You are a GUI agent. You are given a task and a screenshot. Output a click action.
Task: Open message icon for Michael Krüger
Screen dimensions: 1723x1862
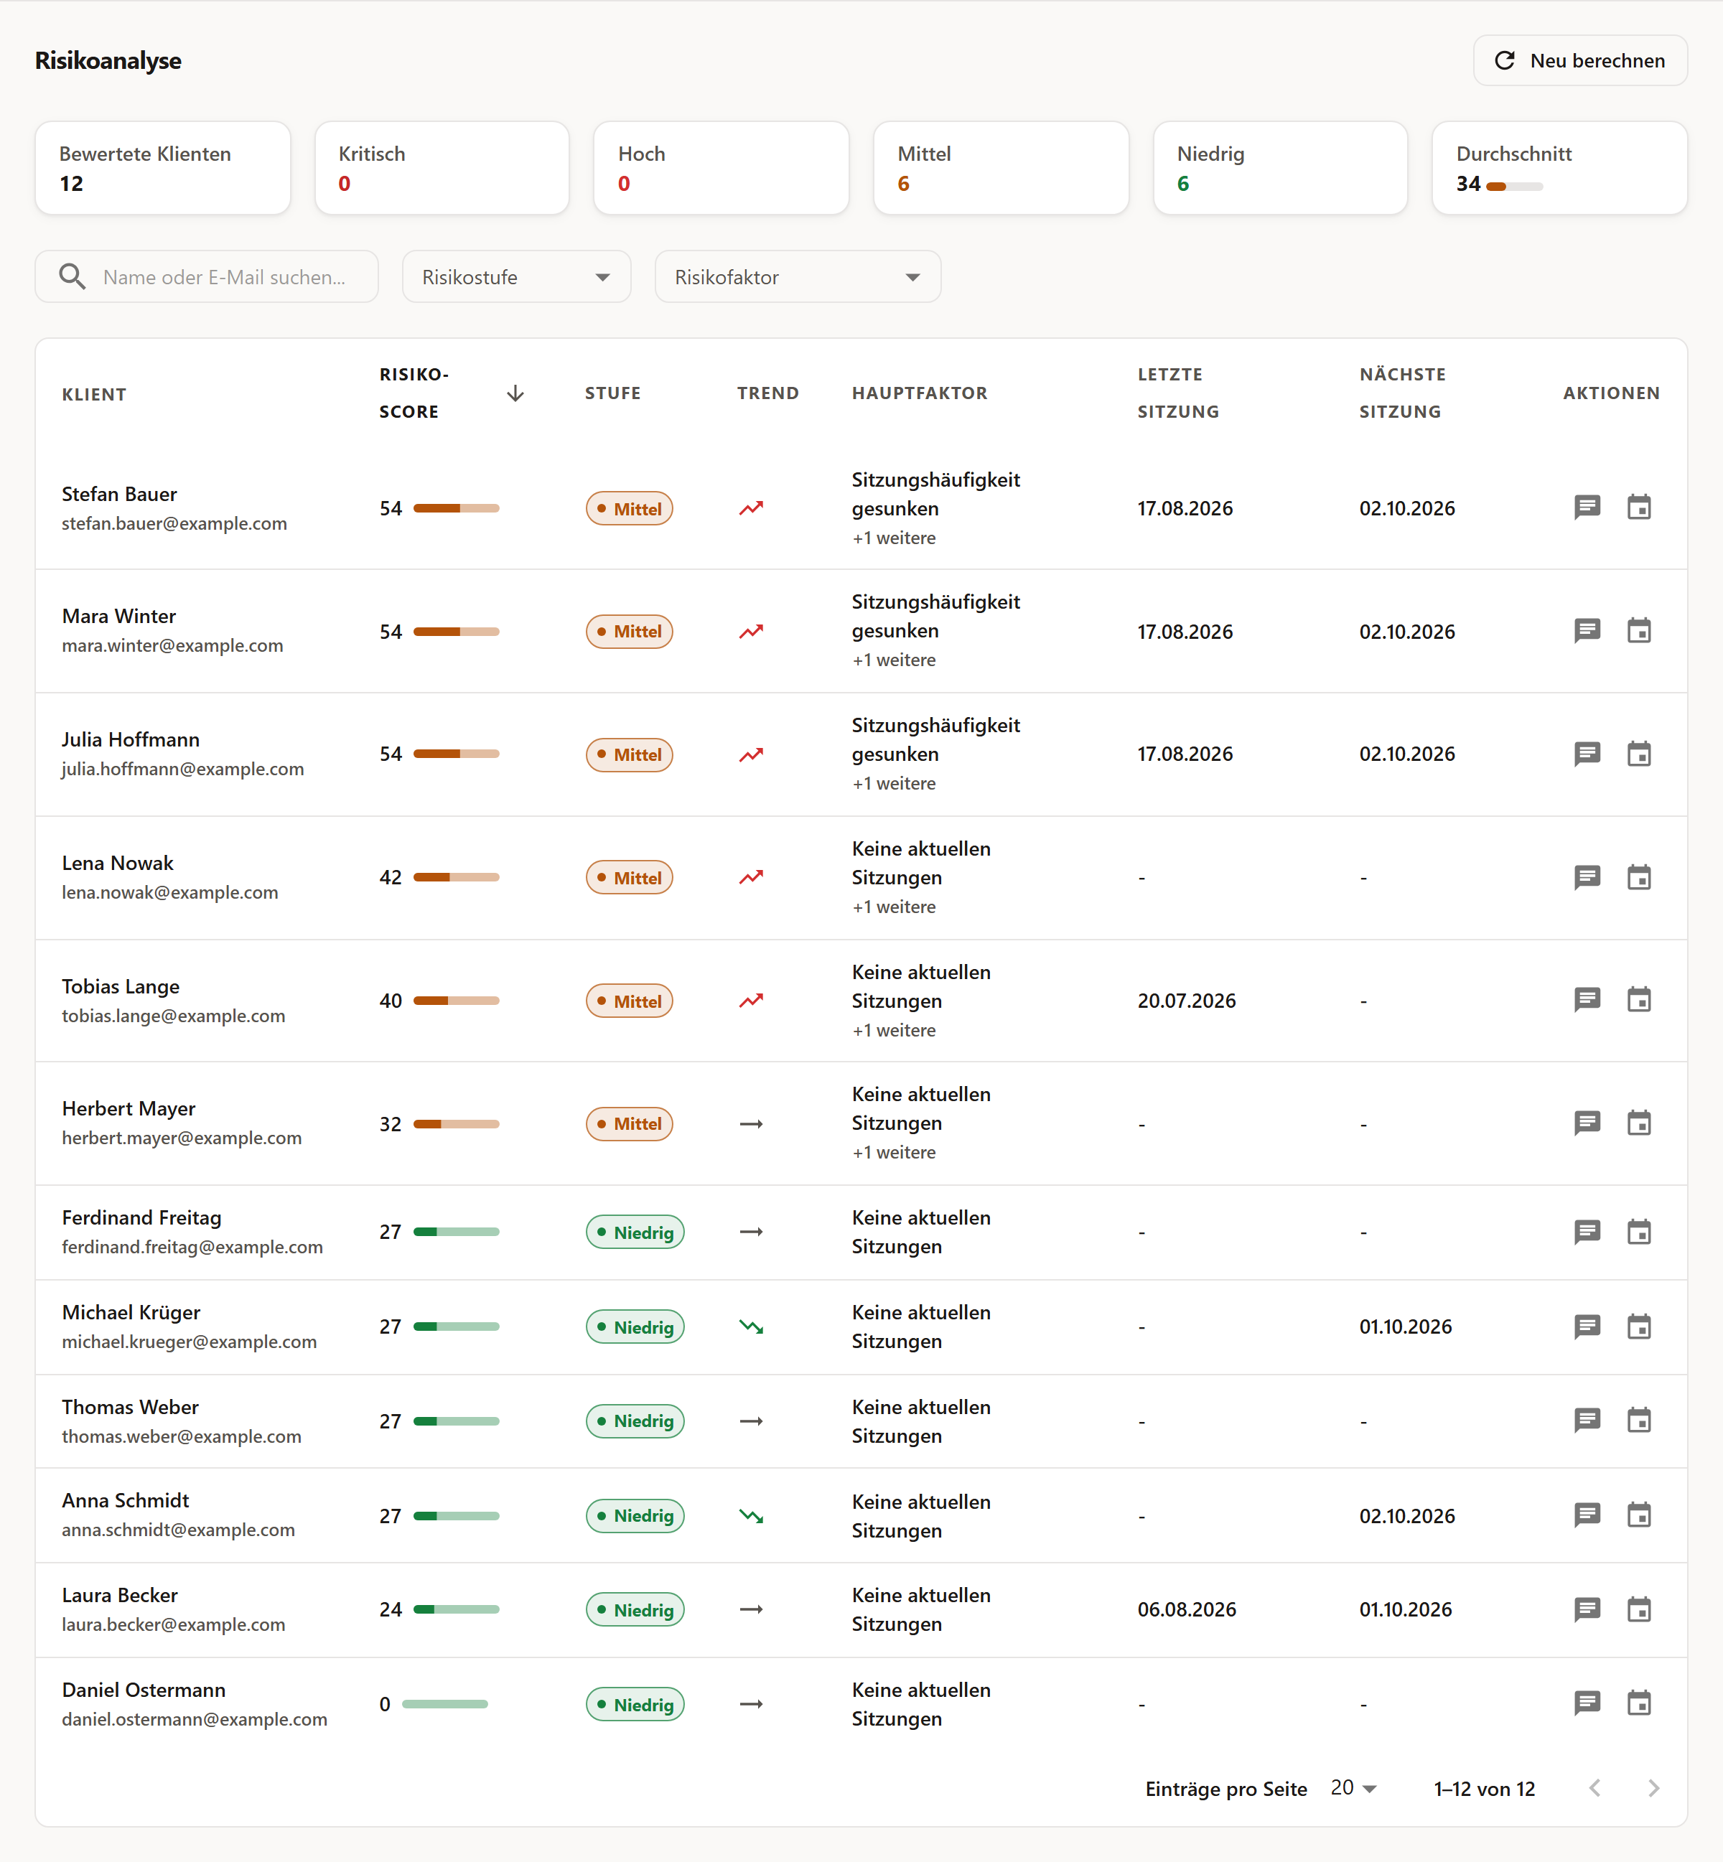coord(1587,1326)
